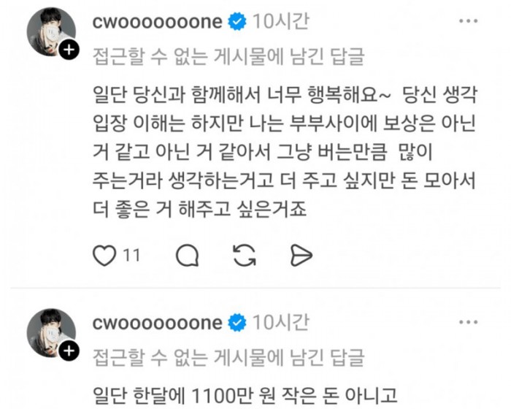The width and height of the screenshot is (511, 409).
Task: Click first post's 10시간 timestamp
Action: [x=281, y=21]
